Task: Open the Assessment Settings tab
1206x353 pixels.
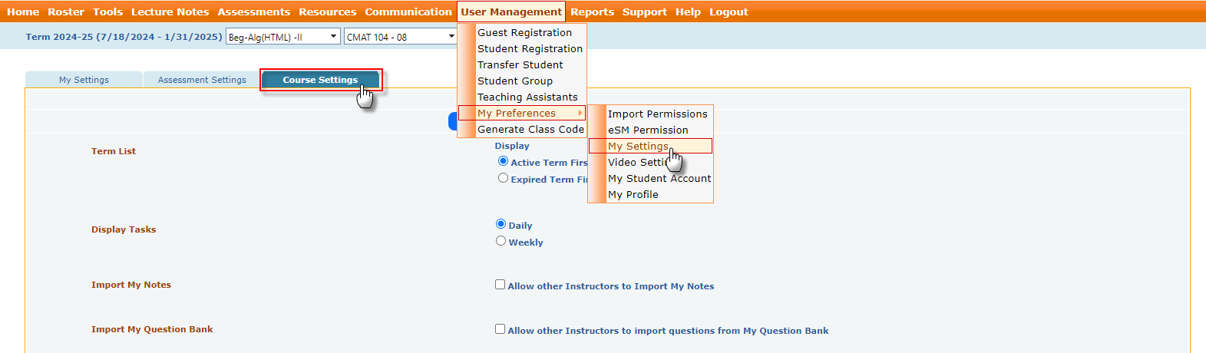Action: pyautogui.click(x=202, y=80)
